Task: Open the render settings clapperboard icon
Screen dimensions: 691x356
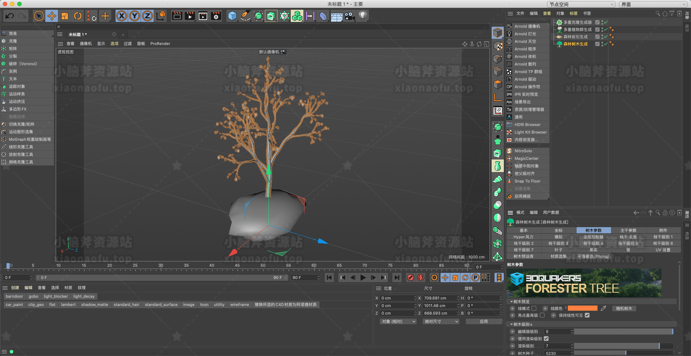Action: tap(216, 16)
